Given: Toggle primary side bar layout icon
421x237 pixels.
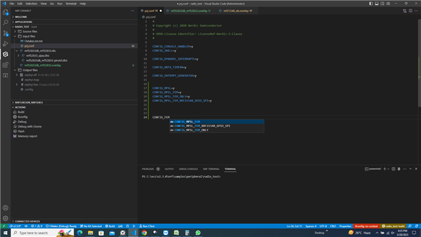Looking at the screenshot, I should pos(371,3).
